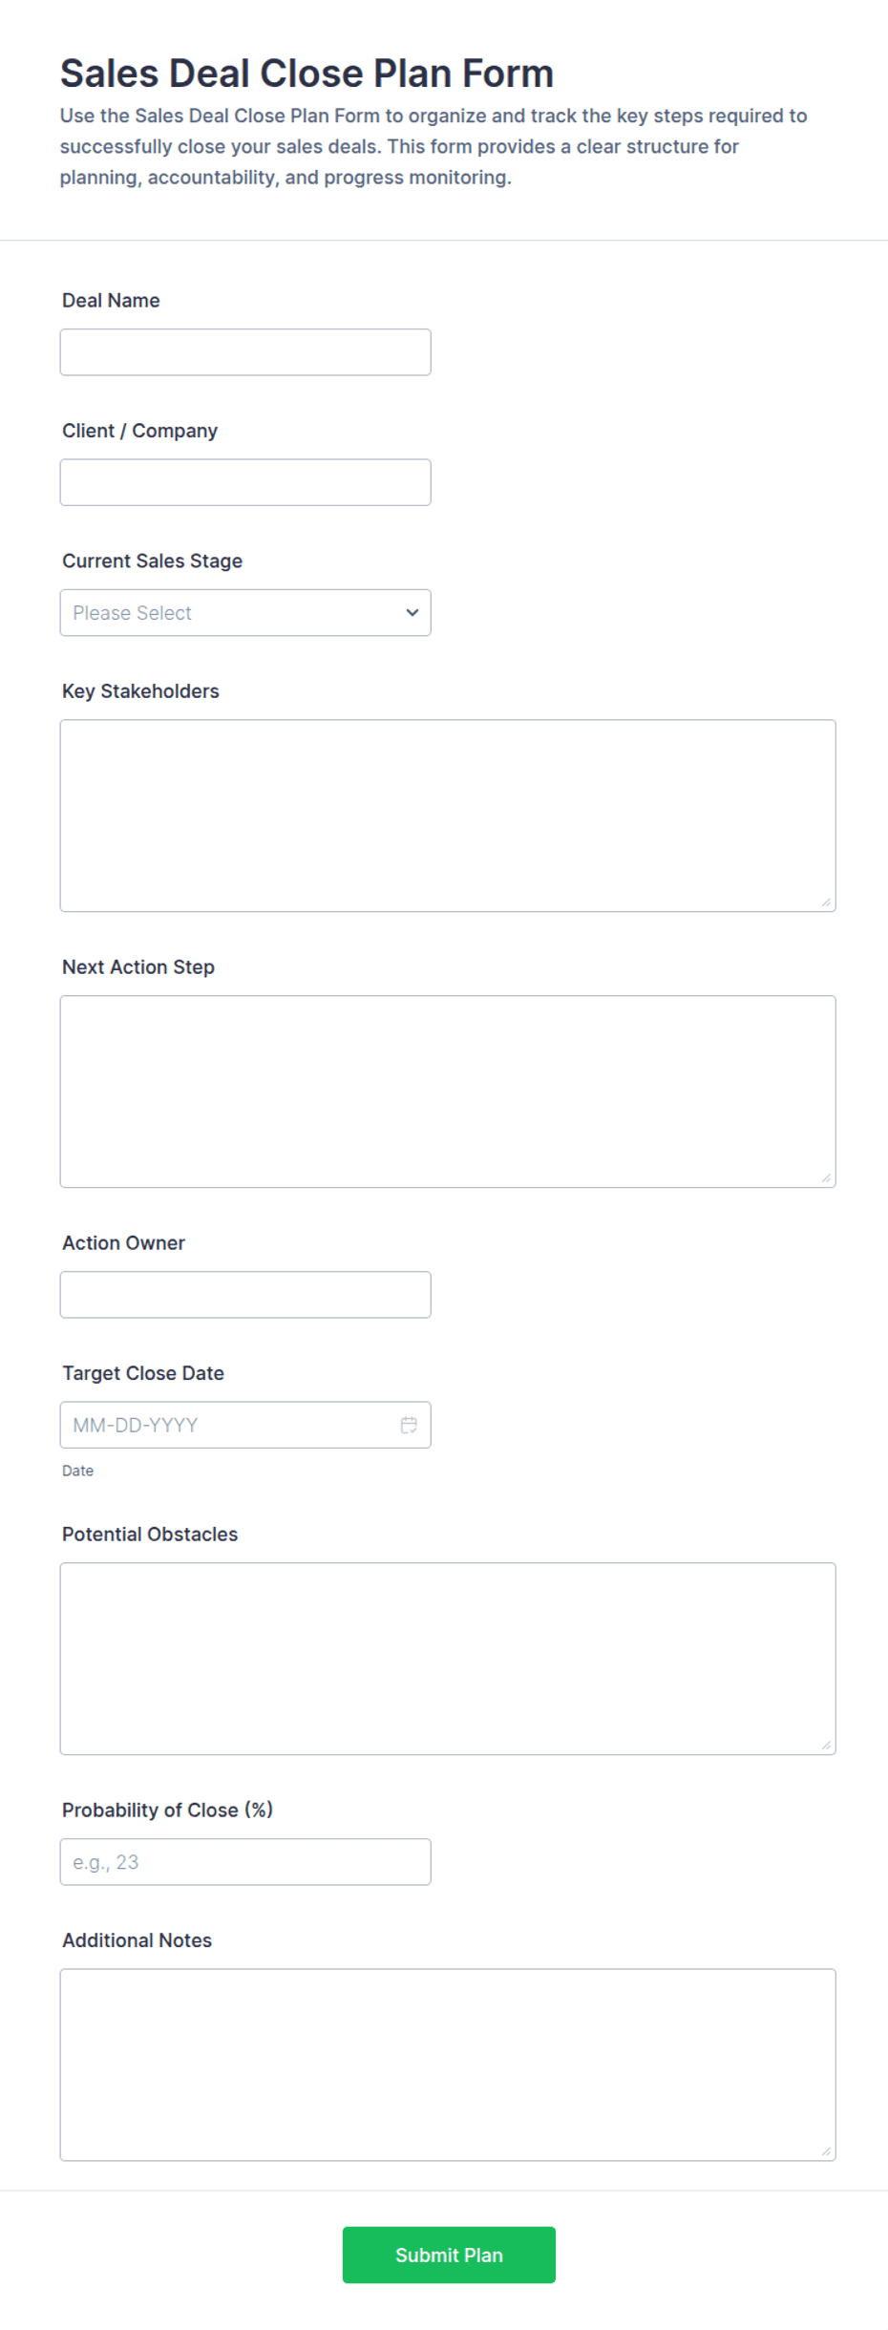
Task: Click the Target Close Date label
Action: click(143, 1373)
